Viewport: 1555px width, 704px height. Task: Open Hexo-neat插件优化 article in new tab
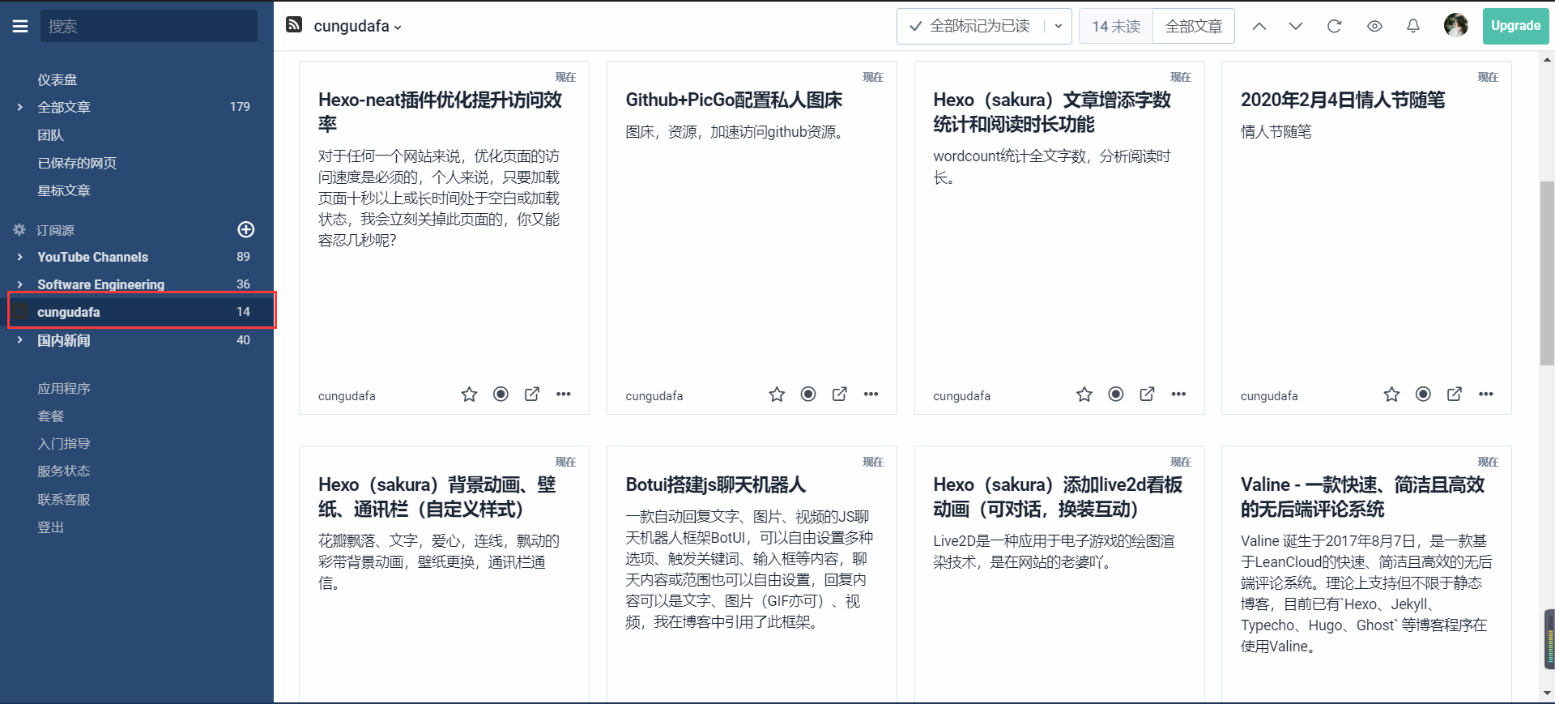point(532,394)
